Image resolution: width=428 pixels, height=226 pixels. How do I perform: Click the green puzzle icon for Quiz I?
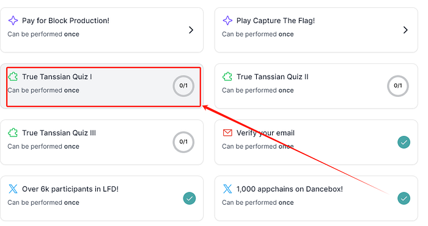[13, 77]
